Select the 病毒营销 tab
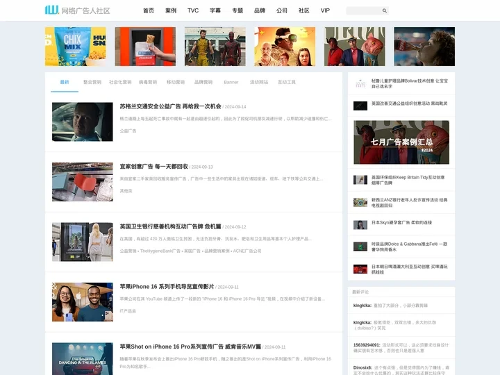Viewport: 500px width, 375px height. (148, 82)
